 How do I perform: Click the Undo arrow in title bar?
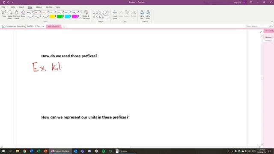coord(8,3)
